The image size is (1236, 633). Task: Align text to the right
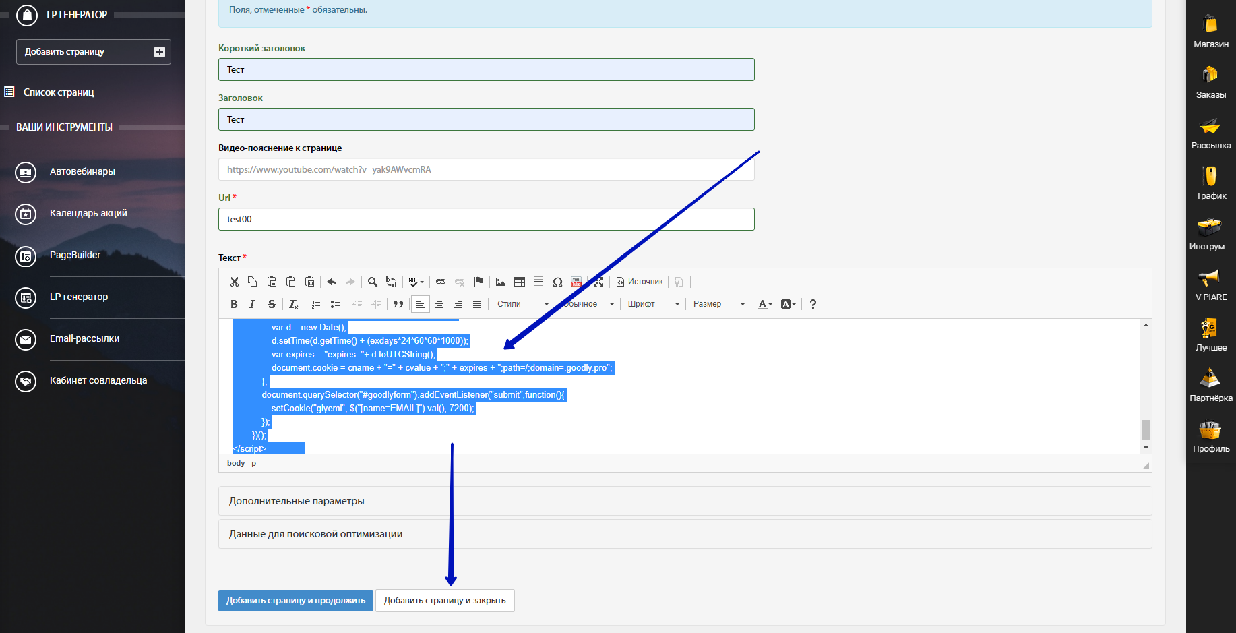(458, 304)
